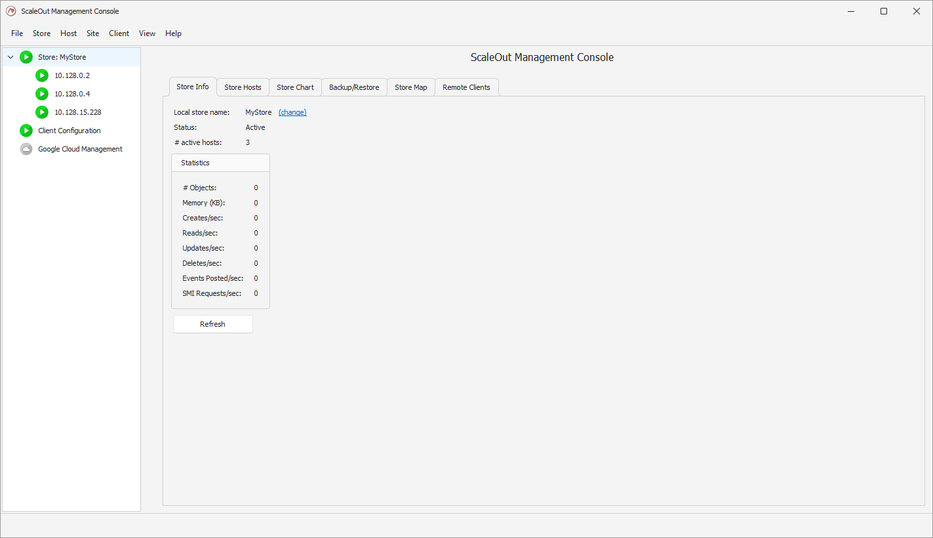933x538 pixels.
Task: Select host 10.128.0.4 in tree
Action: point(72,94)
